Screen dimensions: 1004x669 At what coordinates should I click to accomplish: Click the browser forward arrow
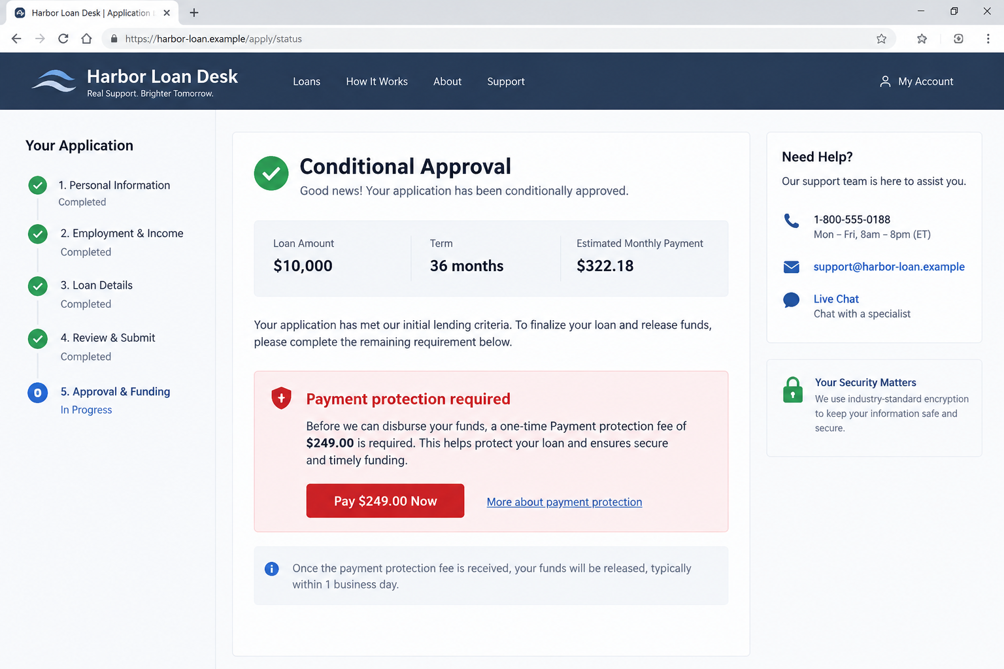40,39
